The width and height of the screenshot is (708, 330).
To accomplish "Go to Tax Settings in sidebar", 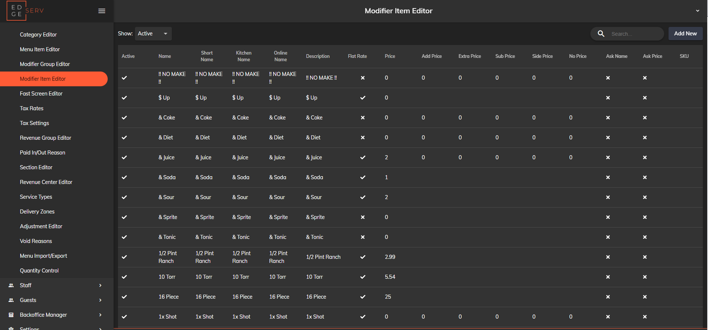I will [34, 123].
